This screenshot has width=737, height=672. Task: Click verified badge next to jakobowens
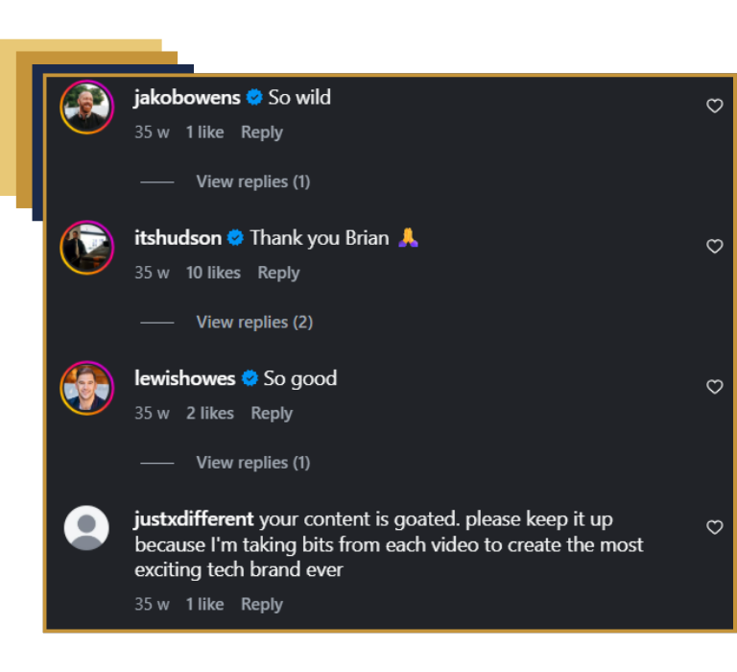tap(254, 97)
